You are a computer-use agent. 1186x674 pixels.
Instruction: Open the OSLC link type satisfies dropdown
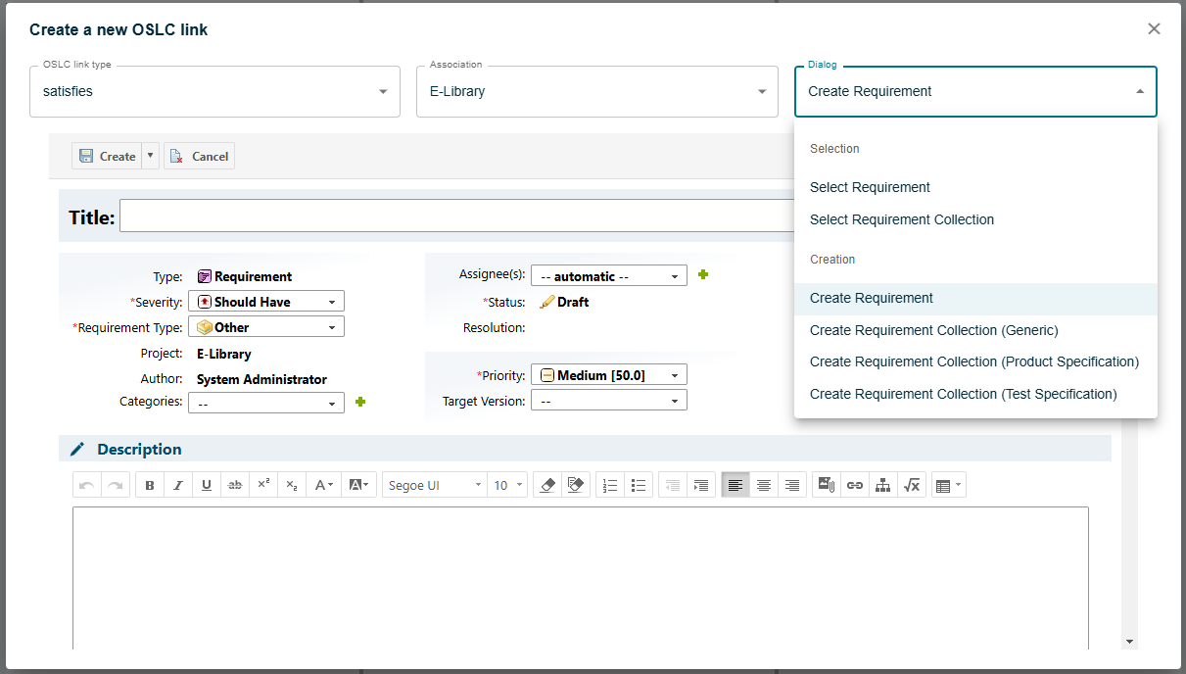coord(214,91)
